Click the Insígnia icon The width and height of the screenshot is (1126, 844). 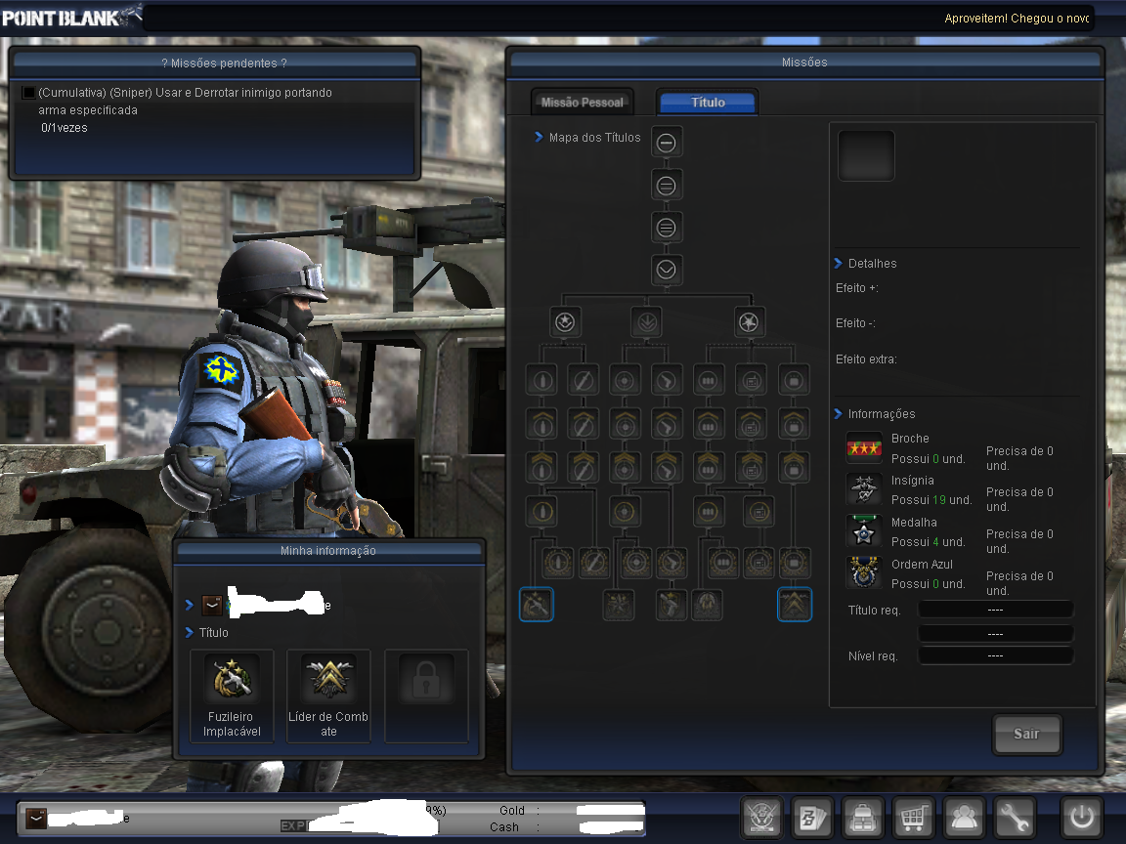(864, 490)
